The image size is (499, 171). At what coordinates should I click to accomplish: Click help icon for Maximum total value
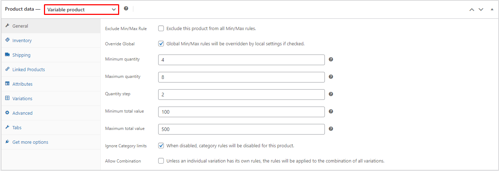pos(331,129)
